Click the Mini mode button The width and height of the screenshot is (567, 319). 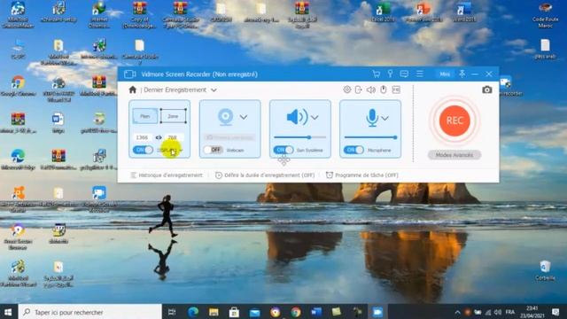tap(445, 74)
